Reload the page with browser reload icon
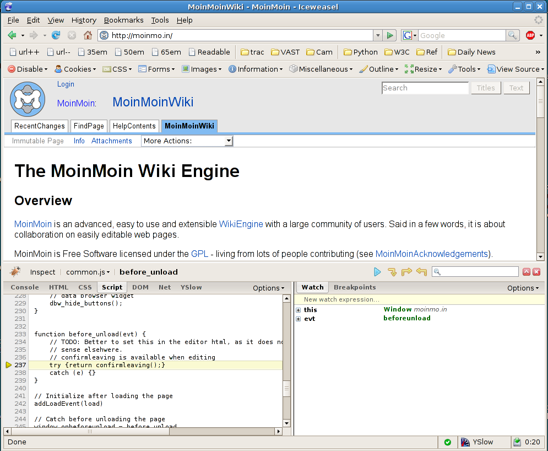 (x=56, y=35)
